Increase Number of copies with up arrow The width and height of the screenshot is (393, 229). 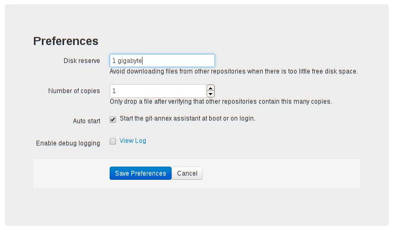pos(211,88)
